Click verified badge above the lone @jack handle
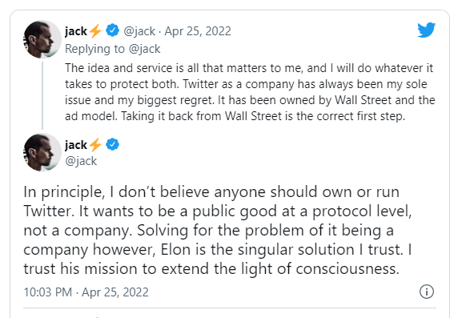462x318 pixels. [112, 144]
